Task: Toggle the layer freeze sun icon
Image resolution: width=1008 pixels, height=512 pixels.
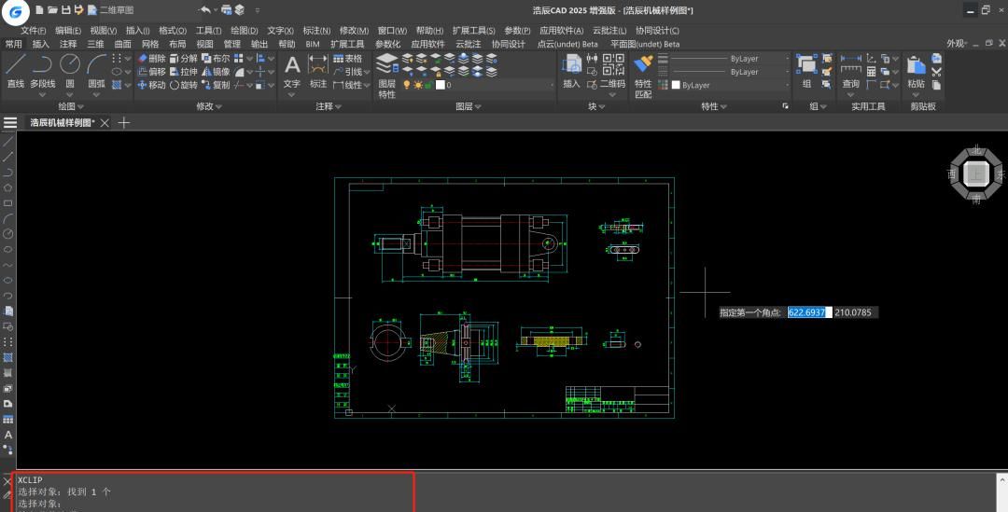Action: point(418,85)
